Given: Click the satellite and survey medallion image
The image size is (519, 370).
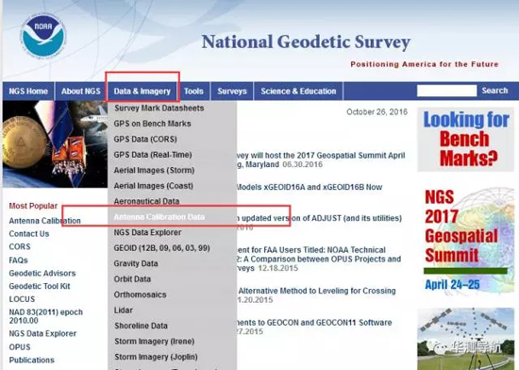Looking at the screenshot, I should [x=55, y=144].
